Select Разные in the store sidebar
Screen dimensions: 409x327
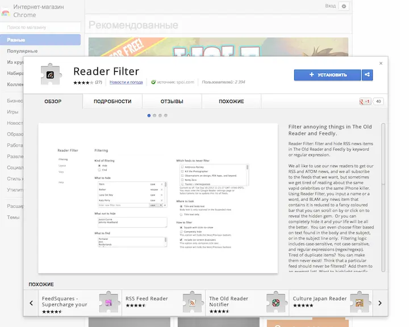(40, 40)
